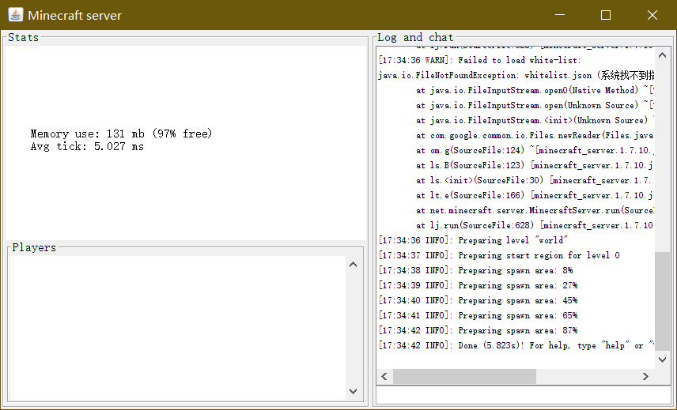Maximize the Minecraft server window

(x=606, y=15)
